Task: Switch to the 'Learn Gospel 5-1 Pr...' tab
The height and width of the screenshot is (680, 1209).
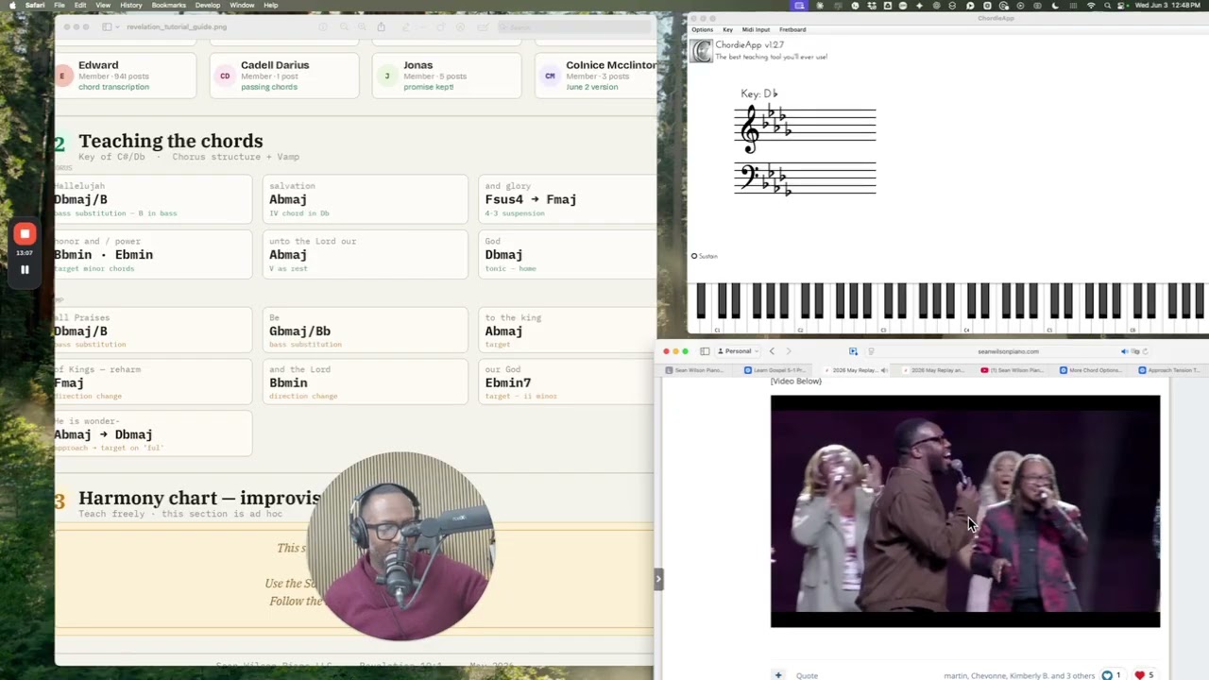Action: 775,370
